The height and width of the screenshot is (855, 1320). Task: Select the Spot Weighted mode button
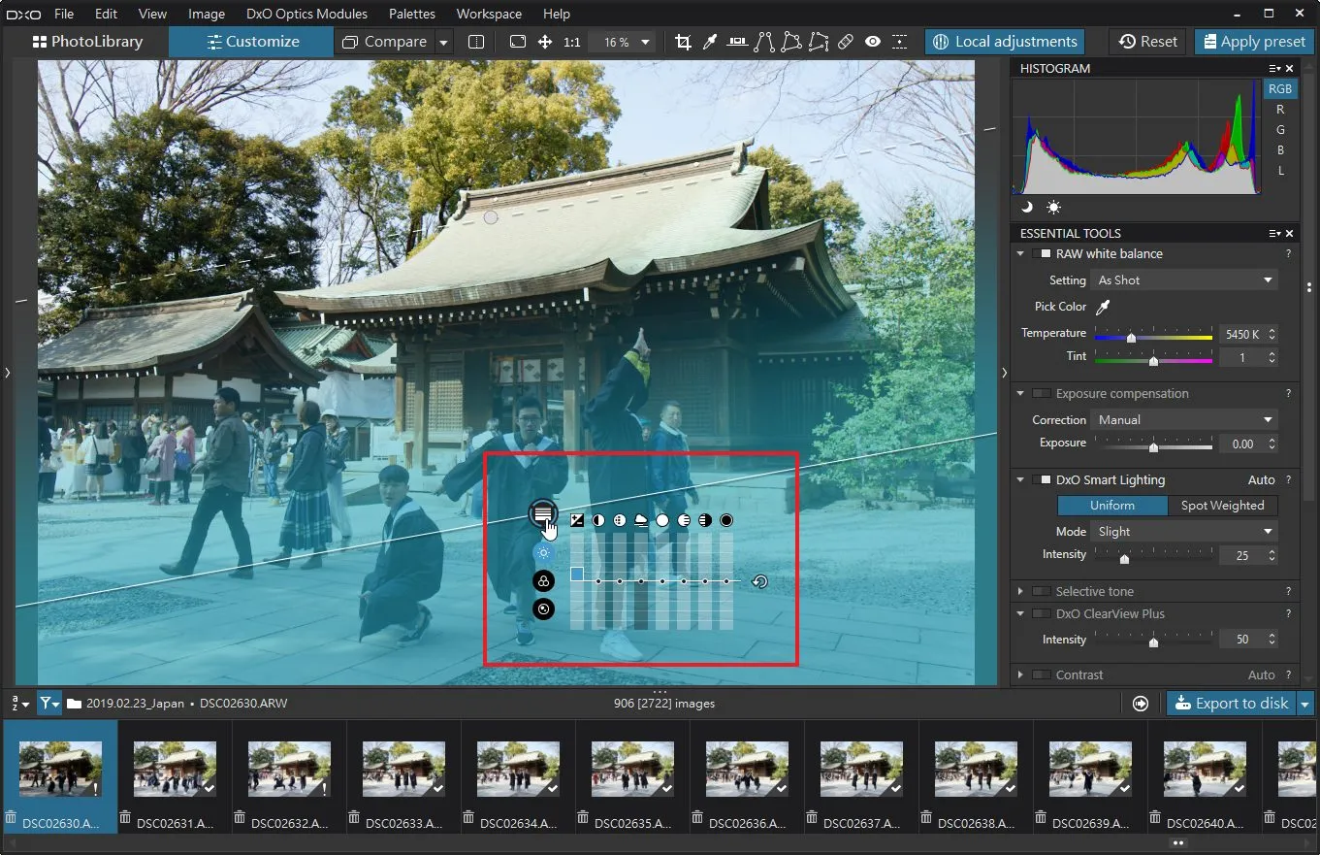(1222, 505)
